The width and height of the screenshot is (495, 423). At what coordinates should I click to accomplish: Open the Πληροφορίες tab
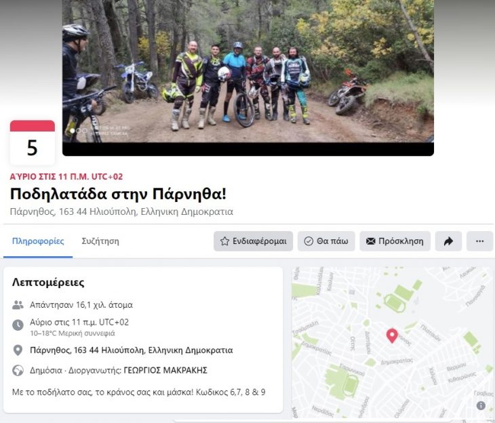tap(38, 241)
